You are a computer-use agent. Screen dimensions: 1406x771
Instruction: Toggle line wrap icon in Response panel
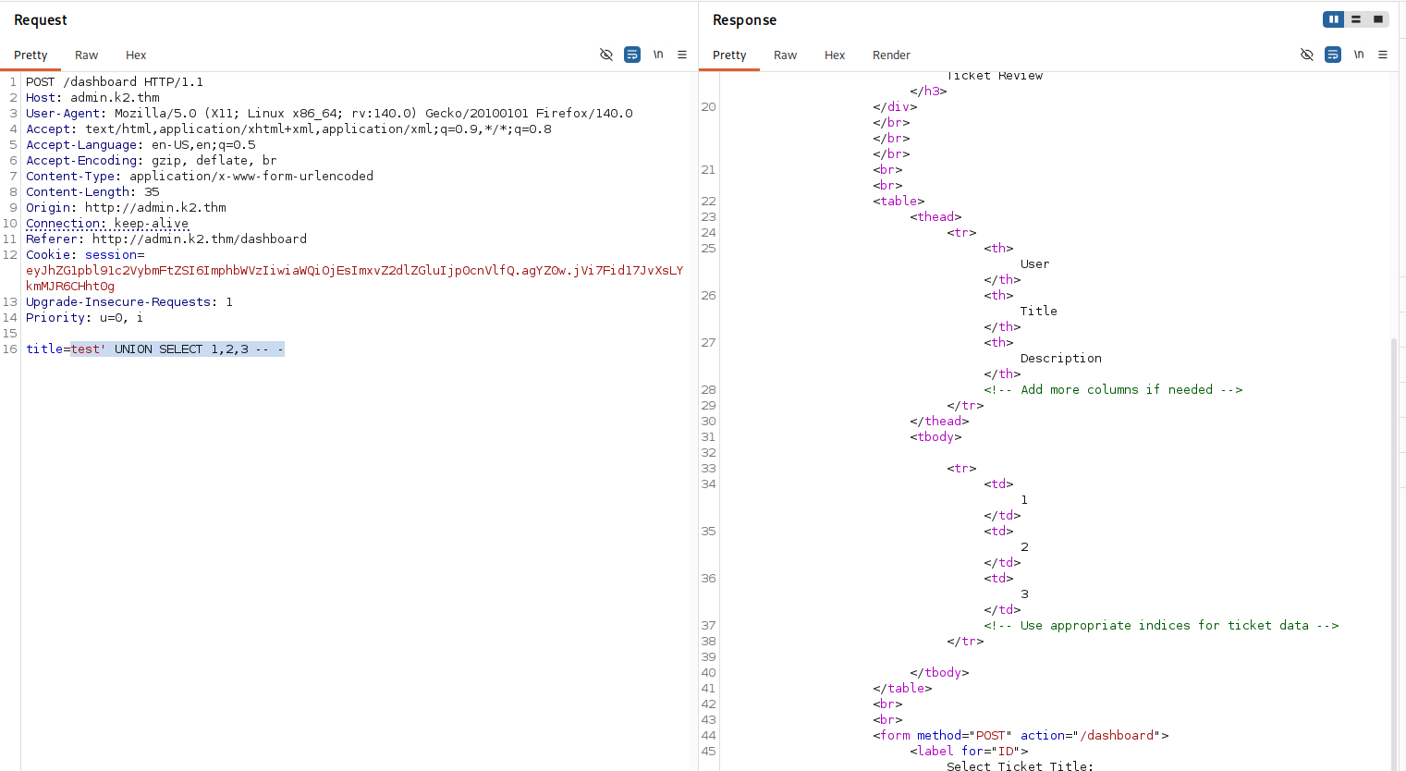click(x=1333, y=55)
